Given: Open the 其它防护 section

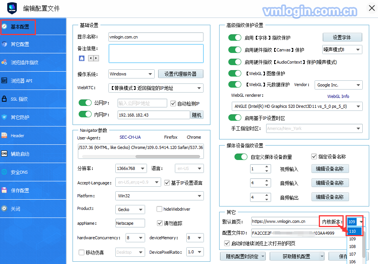Looking at the screenshot, I should [33, 117].
